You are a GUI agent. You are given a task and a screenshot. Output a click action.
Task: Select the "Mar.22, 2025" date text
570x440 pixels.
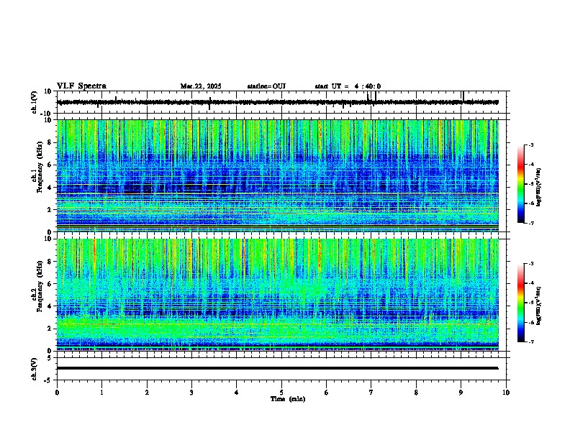click(201, 86)
